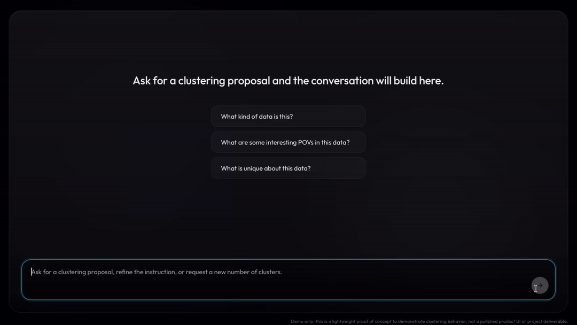Tap the first suggested question chip
Viewport: 577px width, 325px height.
(x=288, y=117)
